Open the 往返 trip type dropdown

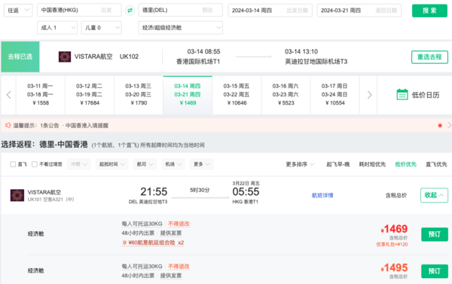tap(18, 11)
